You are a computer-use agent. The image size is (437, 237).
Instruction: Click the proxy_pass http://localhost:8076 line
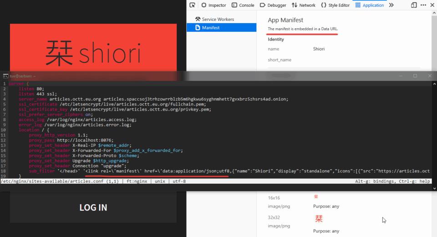71,141
